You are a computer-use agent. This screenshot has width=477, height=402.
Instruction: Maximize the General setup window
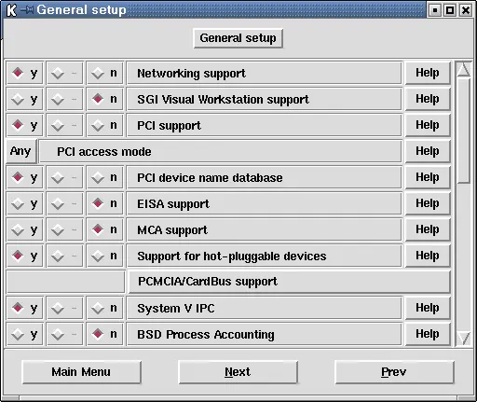pyautogui.click(x=450, y=10)
